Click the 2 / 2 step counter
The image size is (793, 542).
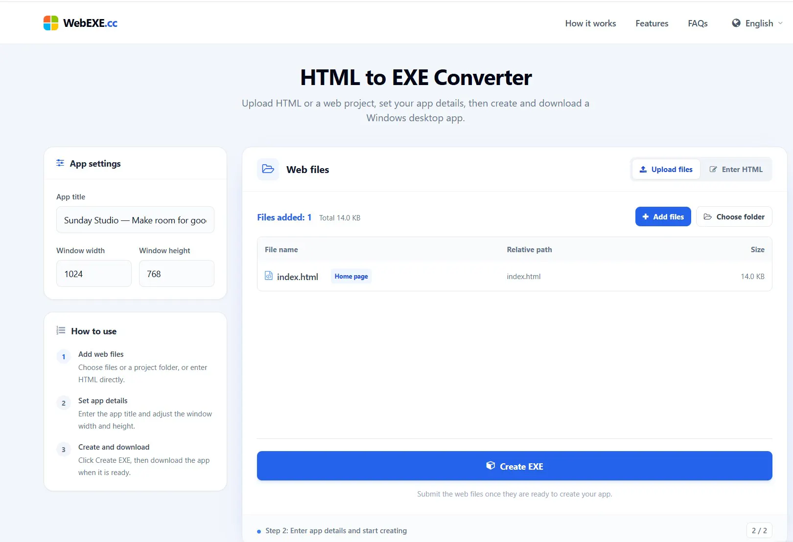[759, 530]
